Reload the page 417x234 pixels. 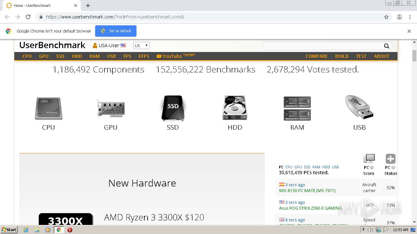tap(28, 17)
